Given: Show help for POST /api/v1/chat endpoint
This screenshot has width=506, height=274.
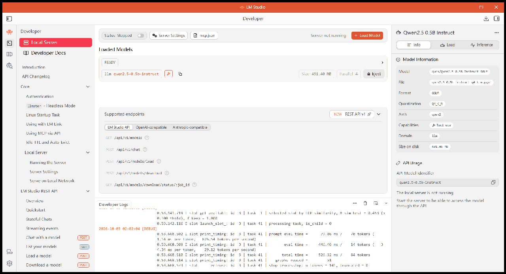Looking at the screenshot, I should pos(145,150).
